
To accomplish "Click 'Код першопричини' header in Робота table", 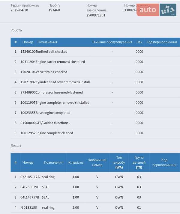I will pyautogui.click(x=162, y=42).
